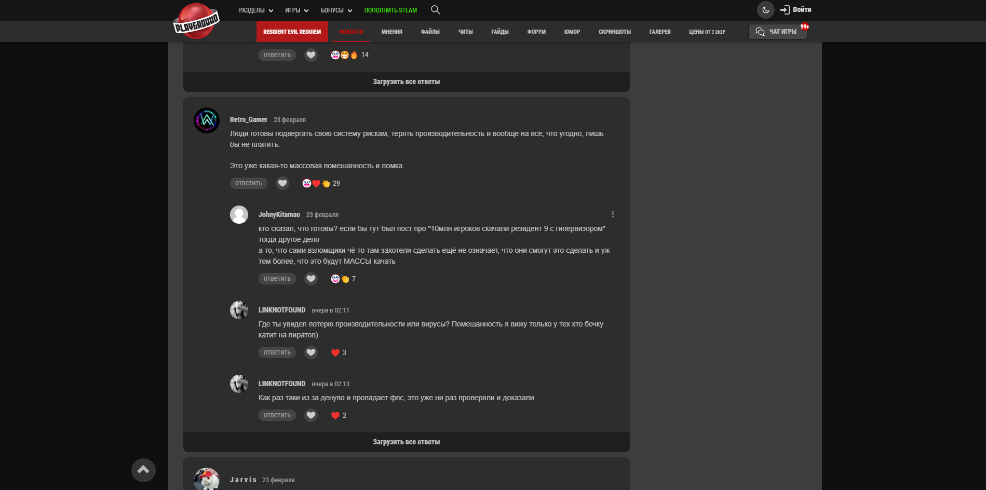Switch to the Читы tab

click(465, 32)
